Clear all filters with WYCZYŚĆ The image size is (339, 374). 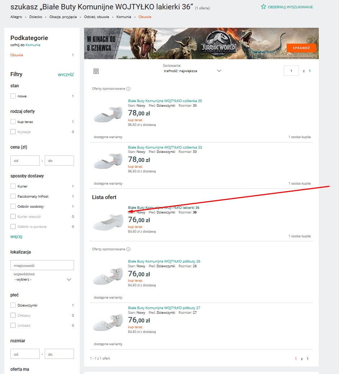pos(66,75)
